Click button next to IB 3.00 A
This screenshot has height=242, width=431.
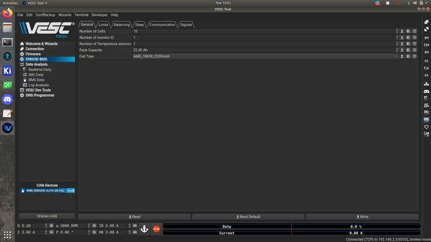coord(135,226)
